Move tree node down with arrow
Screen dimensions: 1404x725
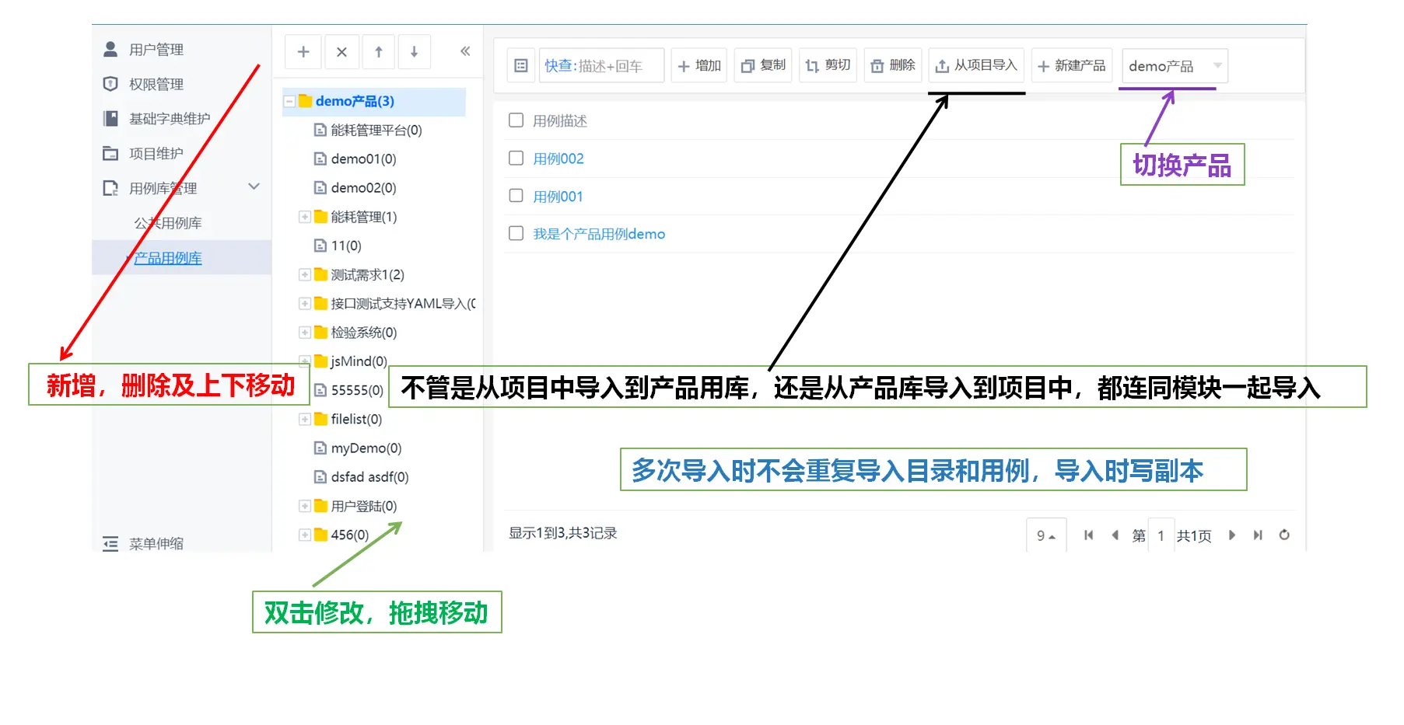click(x=415, y=52)
